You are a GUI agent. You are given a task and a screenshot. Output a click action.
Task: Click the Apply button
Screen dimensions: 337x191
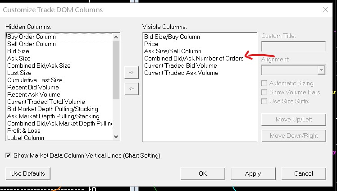pyautogui.click(x=253, y=173)
